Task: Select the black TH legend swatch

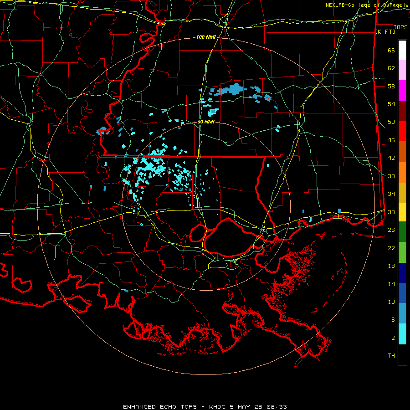Action: [402, 354]
